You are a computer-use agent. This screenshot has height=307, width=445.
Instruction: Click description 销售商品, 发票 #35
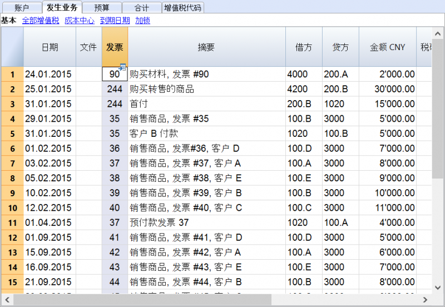206,118
